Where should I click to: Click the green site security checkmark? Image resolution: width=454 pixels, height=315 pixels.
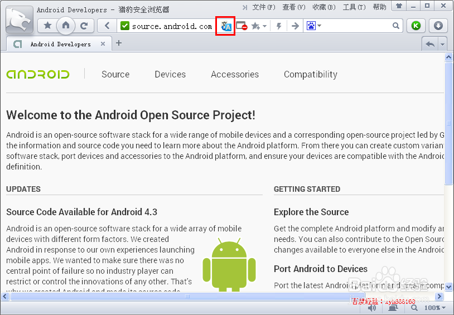click(125, 26)
